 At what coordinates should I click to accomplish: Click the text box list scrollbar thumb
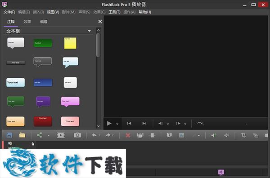pos(98,45)
